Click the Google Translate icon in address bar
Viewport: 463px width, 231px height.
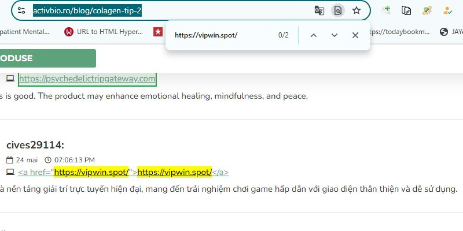[319, 11]
